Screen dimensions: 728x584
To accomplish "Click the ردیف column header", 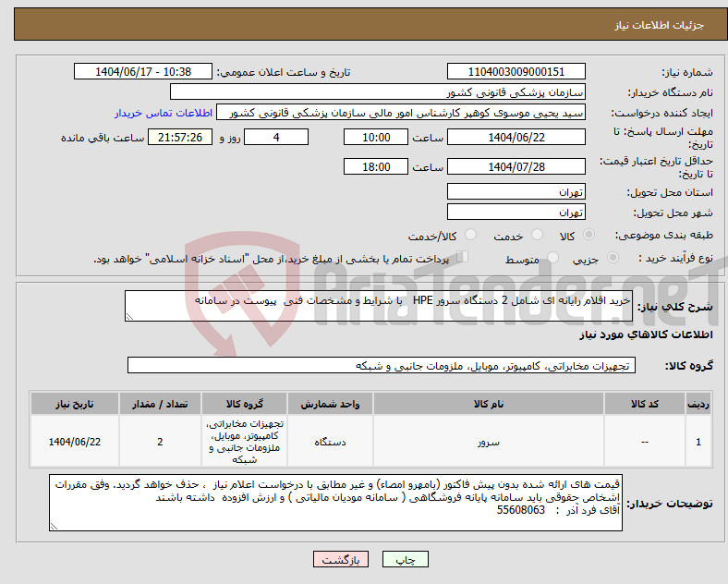I will 698,404.
